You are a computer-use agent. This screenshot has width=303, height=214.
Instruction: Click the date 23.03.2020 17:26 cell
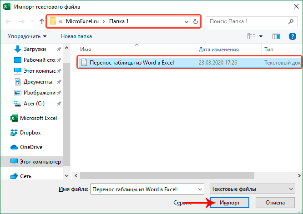(x=218, y=63)
